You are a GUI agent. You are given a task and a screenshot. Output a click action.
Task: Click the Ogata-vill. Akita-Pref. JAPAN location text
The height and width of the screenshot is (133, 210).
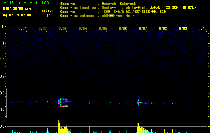pyautogui.click(x=149, y=8)
